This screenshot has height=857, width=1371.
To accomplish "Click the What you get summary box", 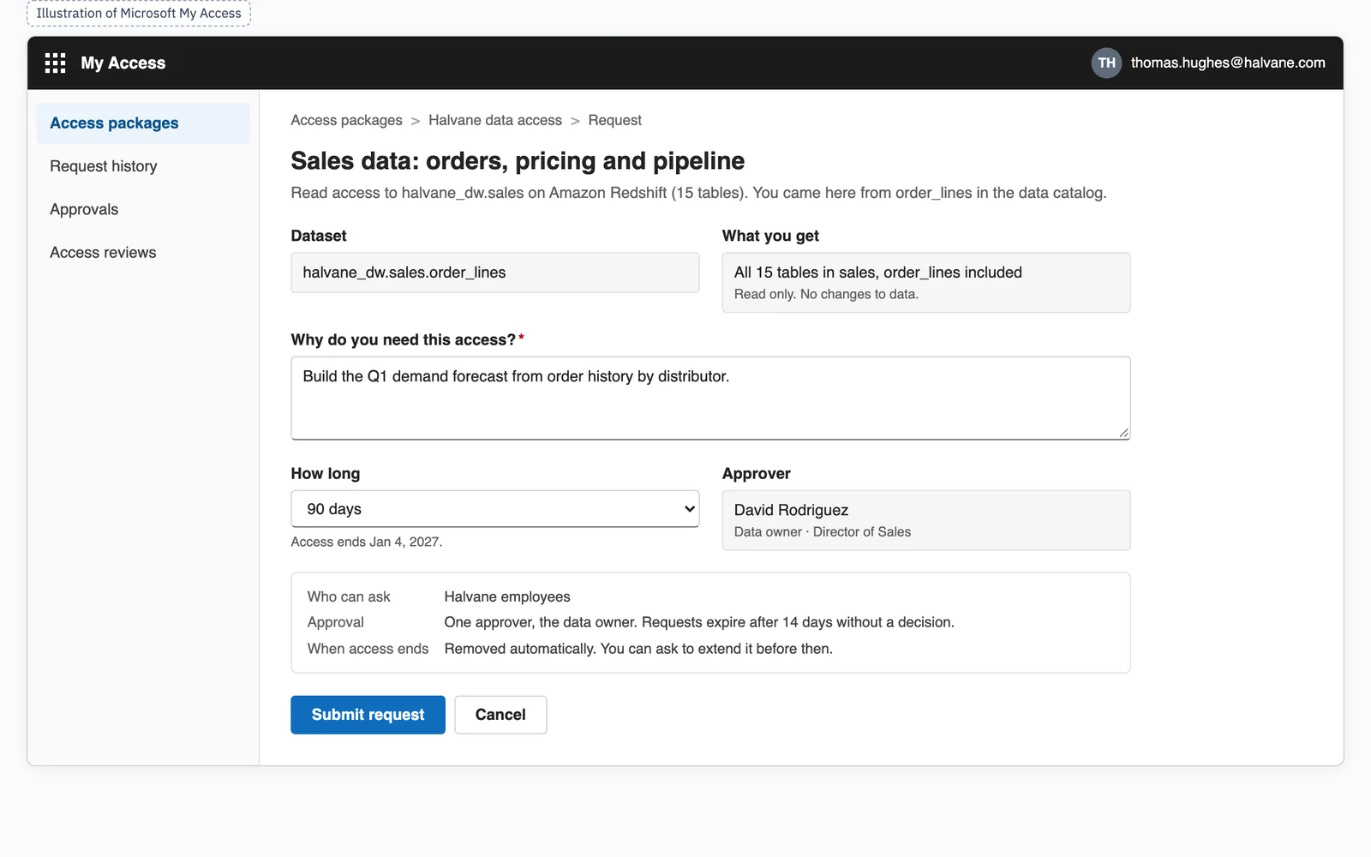I will tap(926, 283).
